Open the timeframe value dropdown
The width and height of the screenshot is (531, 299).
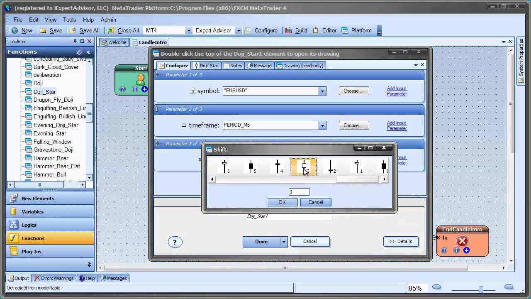click(x=322, y=125)
